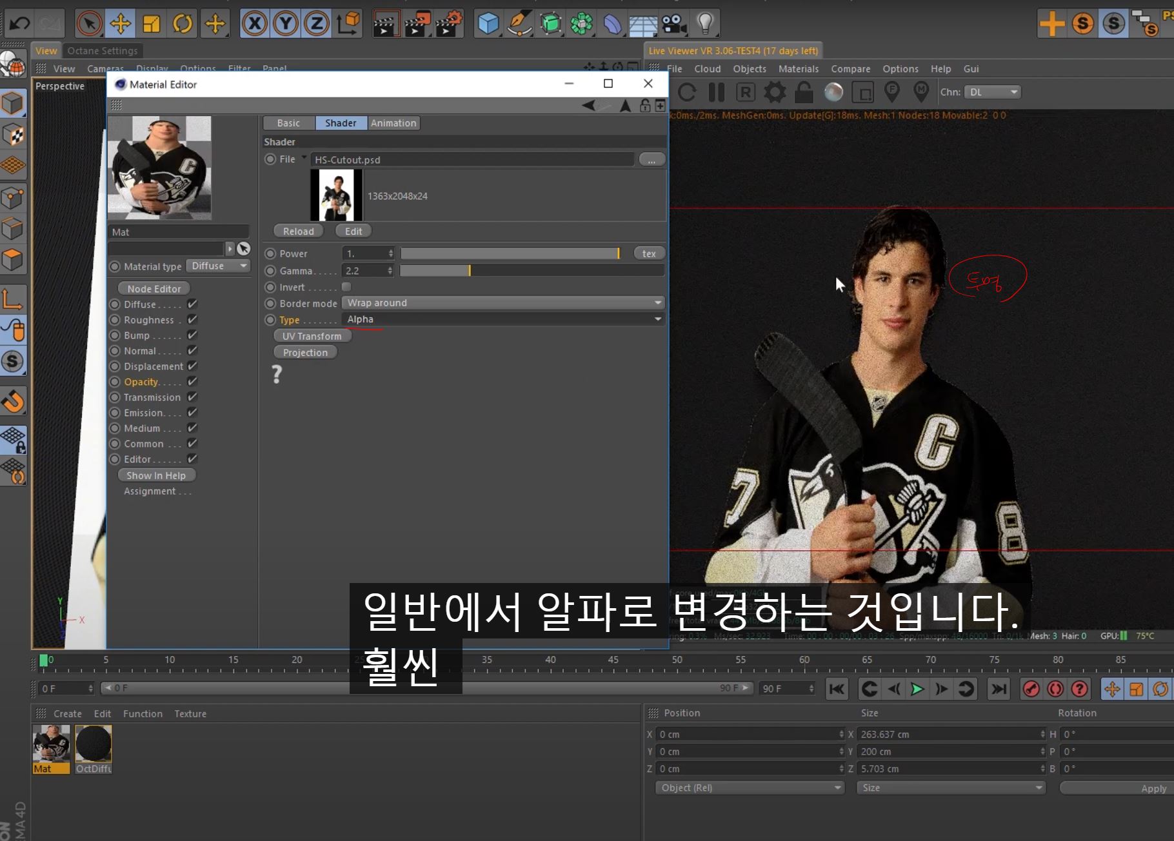Click the Camera object icon
Screen dimensions: 1174x841
coord(674,25)
